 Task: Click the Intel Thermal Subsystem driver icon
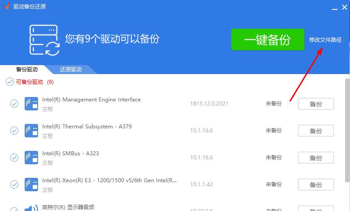(31, 131)
